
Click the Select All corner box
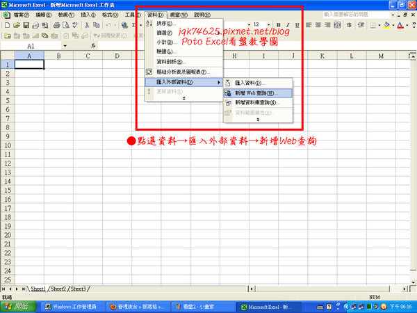click(8, 56)
